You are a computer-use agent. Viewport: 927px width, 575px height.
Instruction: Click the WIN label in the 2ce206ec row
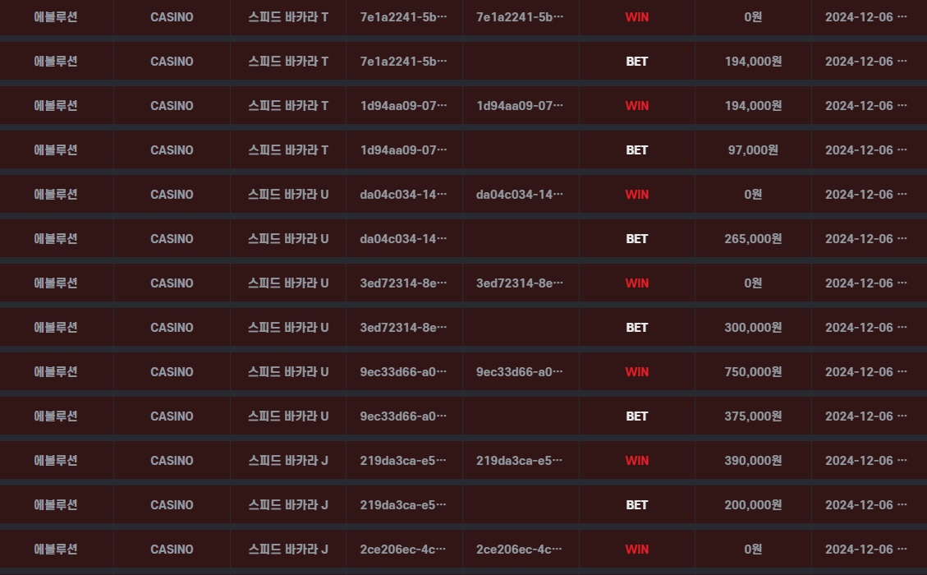[x=636, y=550]
